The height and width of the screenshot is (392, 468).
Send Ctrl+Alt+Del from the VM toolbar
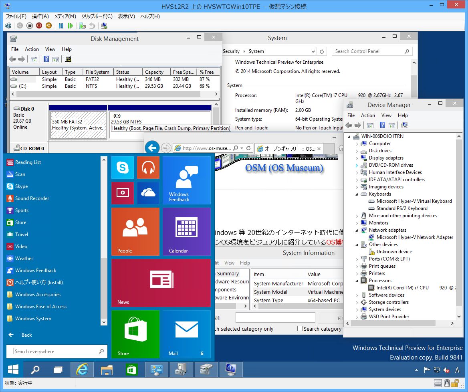tap(8, 26)
